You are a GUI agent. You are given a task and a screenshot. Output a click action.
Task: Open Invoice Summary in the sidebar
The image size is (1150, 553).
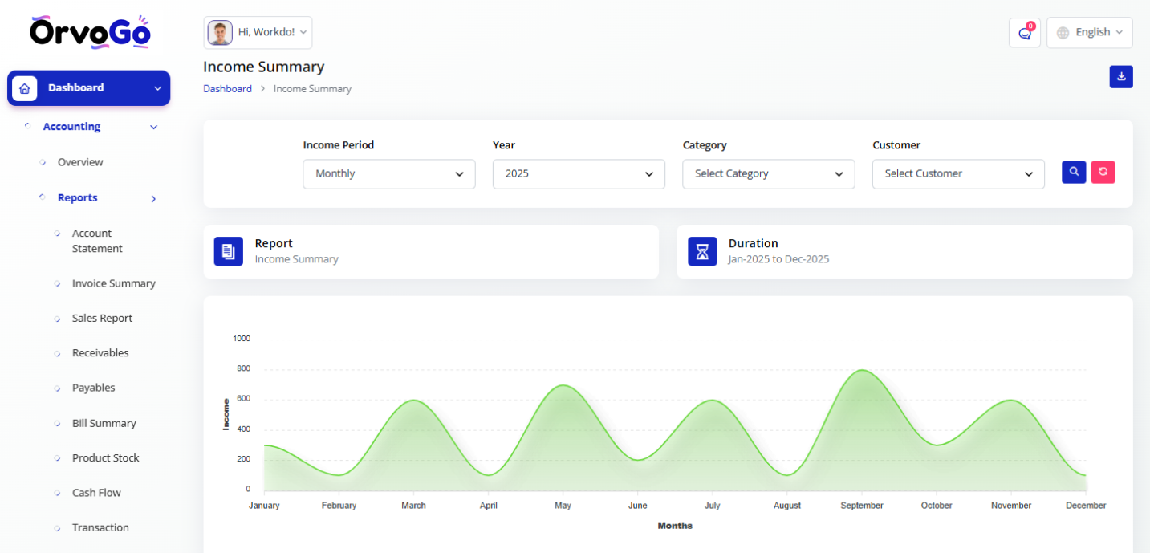[113, 283]
